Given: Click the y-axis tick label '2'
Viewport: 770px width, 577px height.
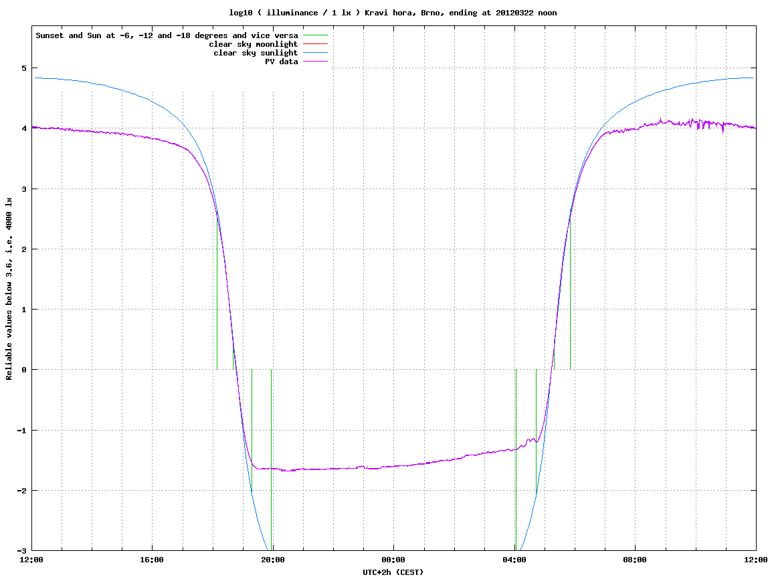Looking at the screenshot, I should coord(23,249).
